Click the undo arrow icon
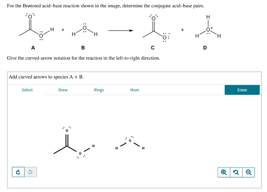This screenshot has width=267, height=192. [31, 172]
